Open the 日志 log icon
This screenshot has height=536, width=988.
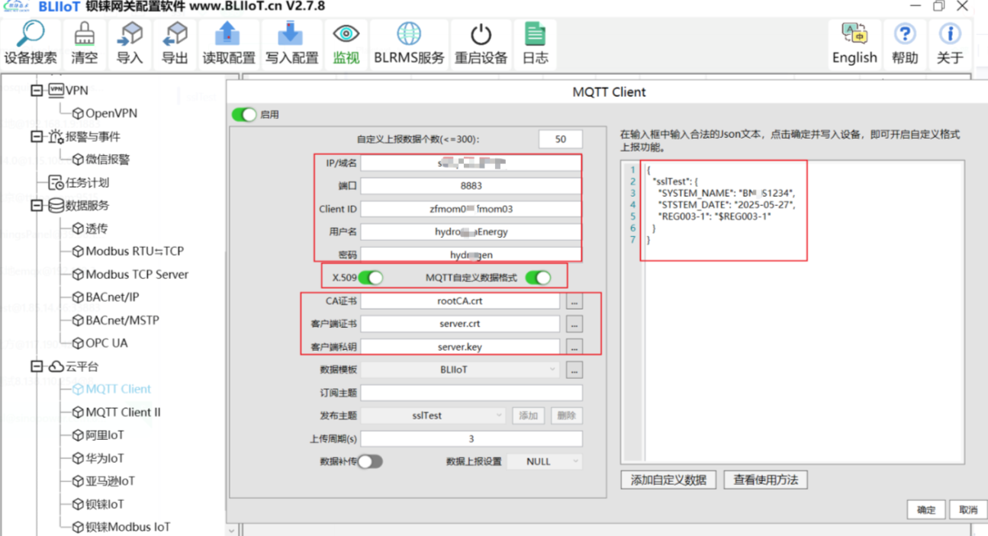[535, 43]
